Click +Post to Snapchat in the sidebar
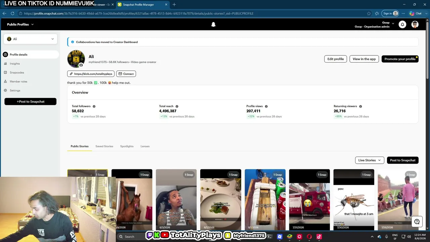Viewport: 430px width, 242px height. pos(31,102)
